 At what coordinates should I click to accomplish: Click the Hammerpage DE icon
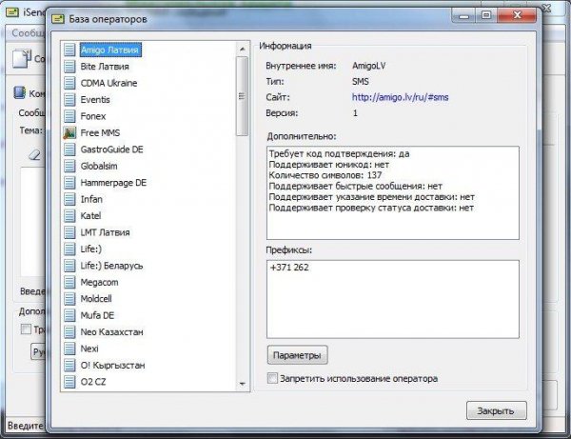click(x=69, y=183)
